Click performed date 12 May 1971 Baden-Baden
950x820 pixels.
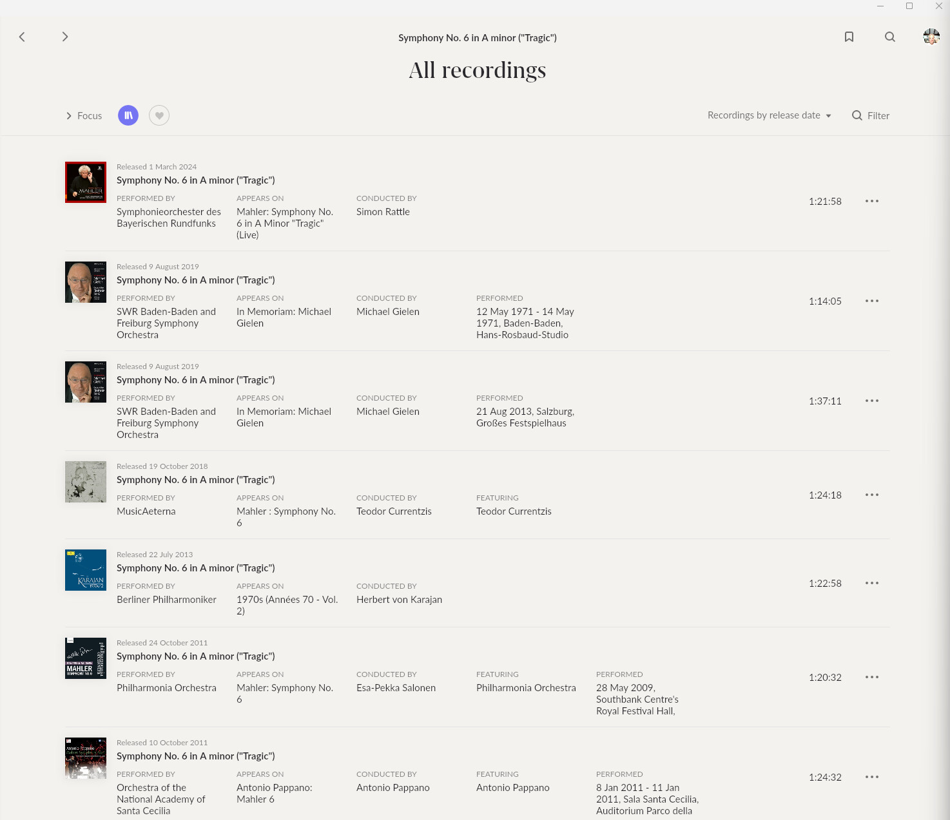click(x=525, y=323)
